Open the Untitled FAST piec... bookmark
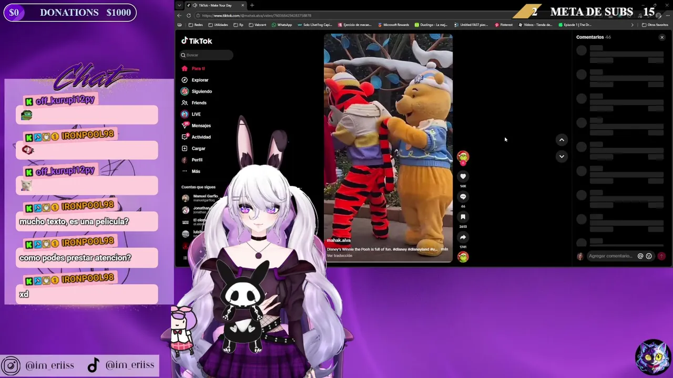This screenshot has width=673, height=378. tap(472, 25)
